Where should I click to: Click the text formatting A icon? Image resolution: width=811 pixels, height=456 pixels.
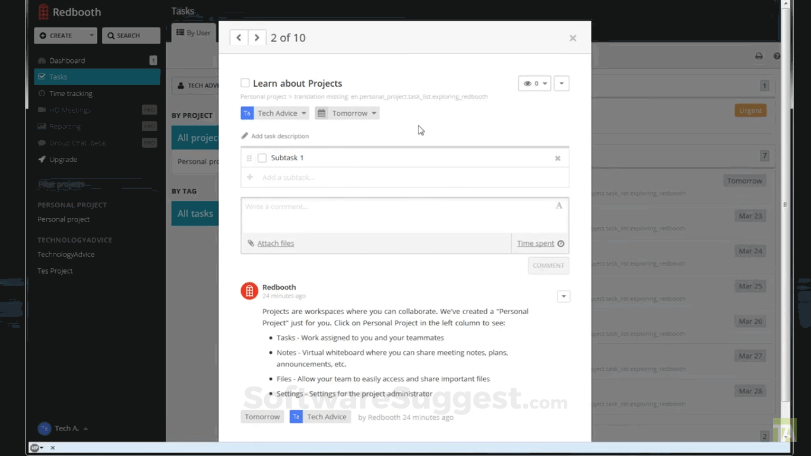558,205
